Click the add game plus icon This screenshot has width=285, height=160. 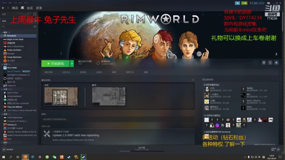(x=4, y=149)
